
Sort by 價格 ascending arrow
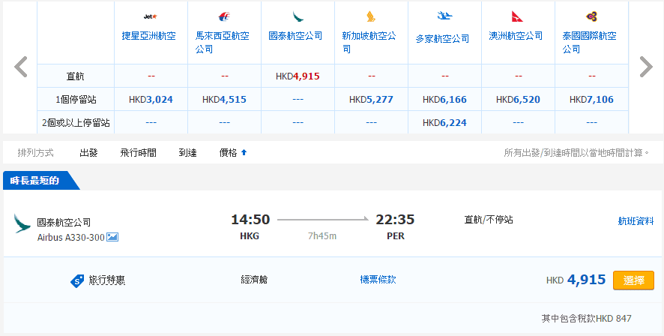point(244,153)
